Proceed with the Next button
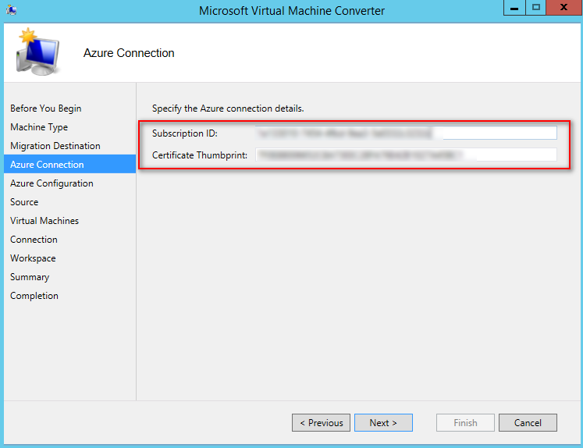This screenshot has width=583, height=448. tap(383, 423)
